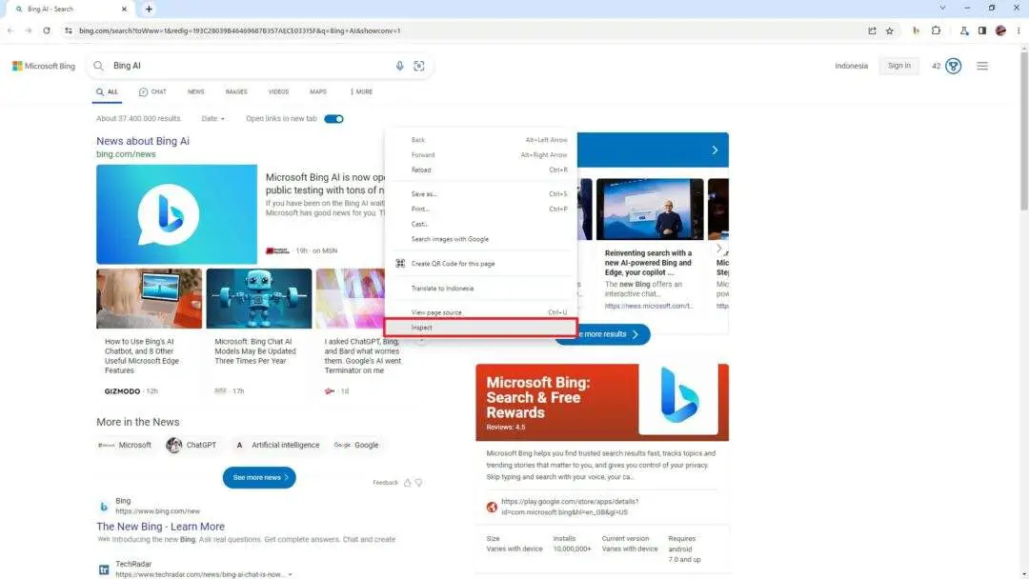Click the thumbs down feedback icon
The image size is (1029, 579).
pos(418,483)
